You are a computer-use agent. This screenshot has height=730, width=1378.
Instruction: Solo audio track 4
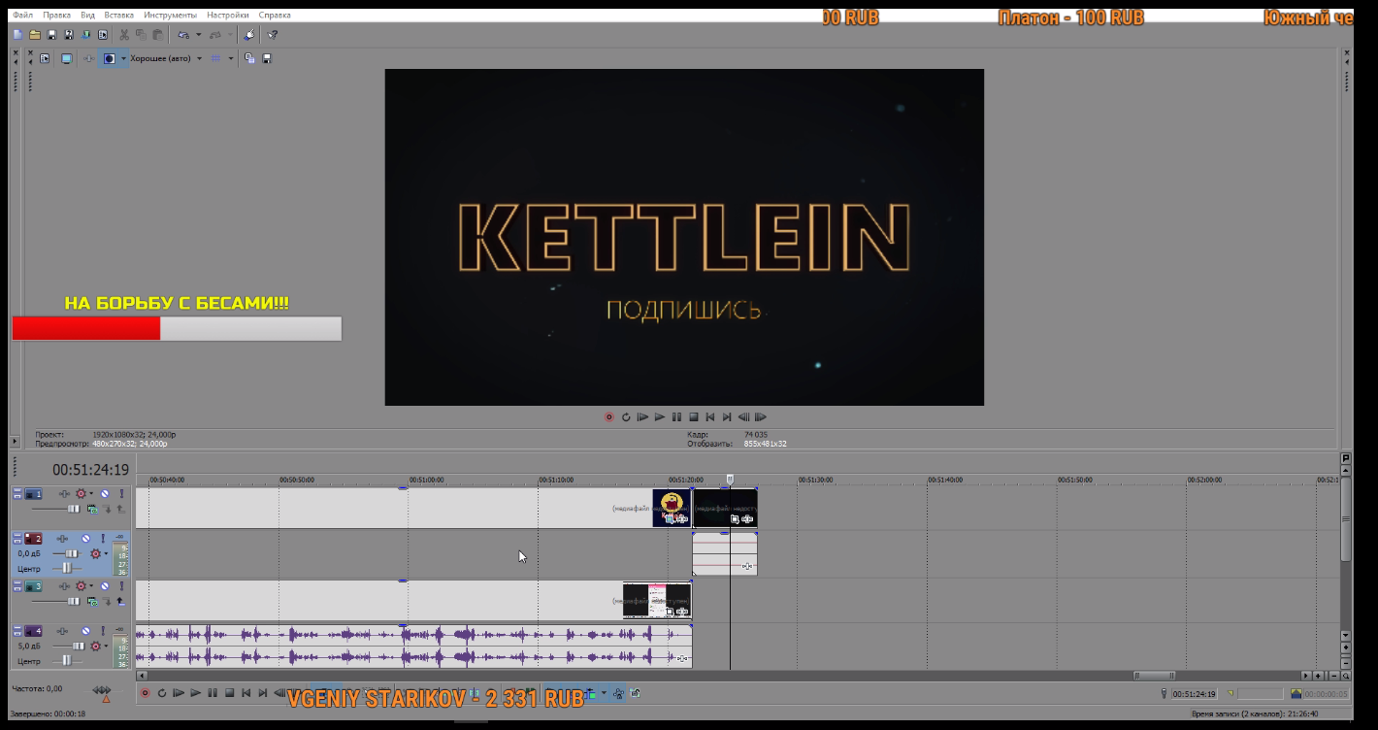pyautogui.click(x=103, y=631)
